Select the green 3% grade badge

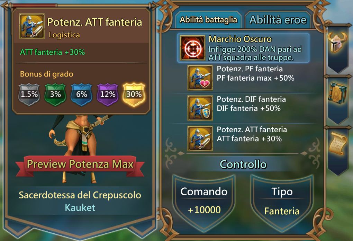55,94
